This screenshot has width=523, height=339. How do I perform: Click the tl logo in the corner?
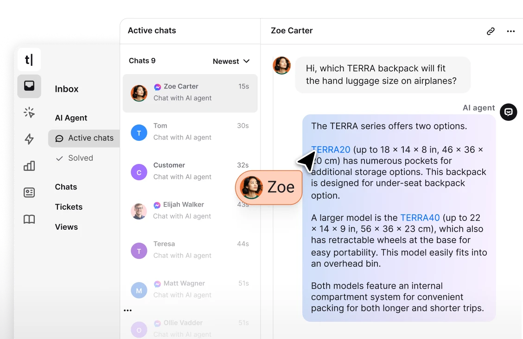(x=28, y=59)
